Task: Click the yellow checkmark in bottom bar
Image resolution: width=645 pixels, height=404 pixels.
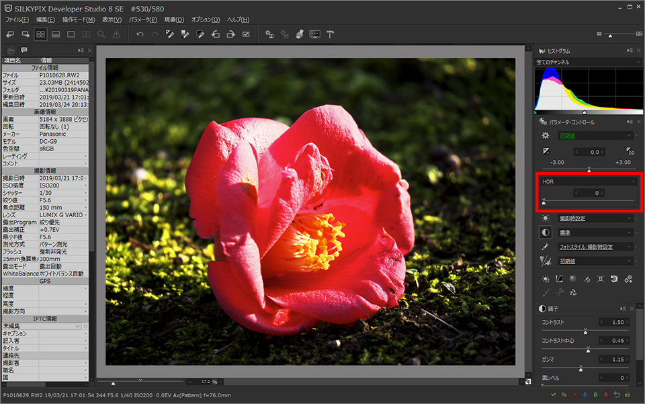Action: (x=553, y=395)
